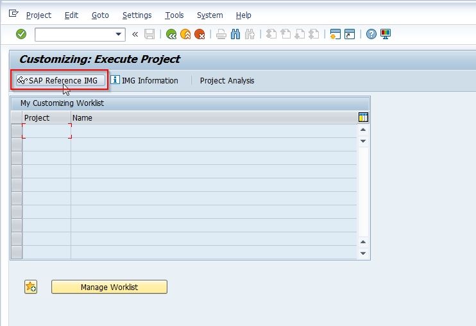The width and height of the screenshot is (476, 326).
Task: Open the Project menu
Action: 39,15
